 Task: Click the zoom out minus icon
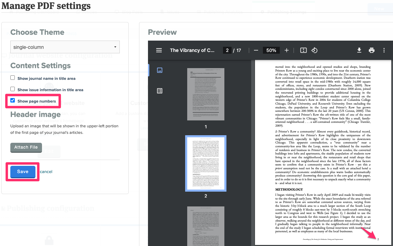[256, 50]
